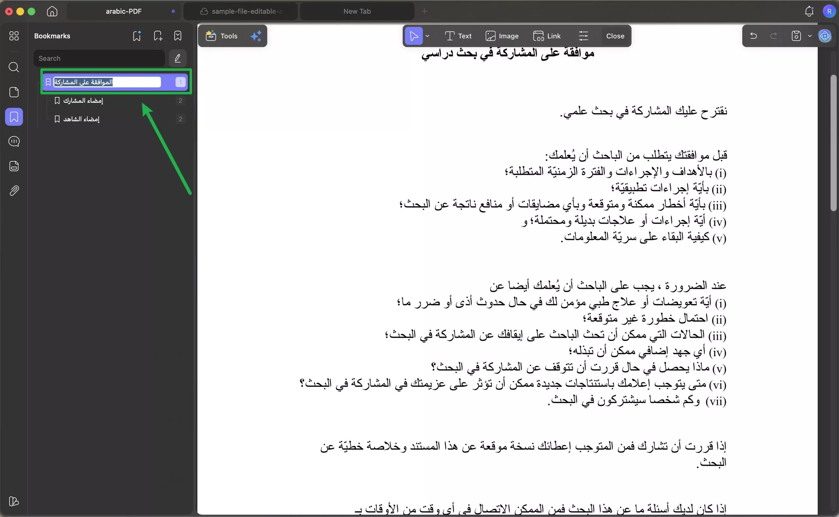Select the Text tool in the toolbar
The image size is (839, 517).
coord(458,36)
